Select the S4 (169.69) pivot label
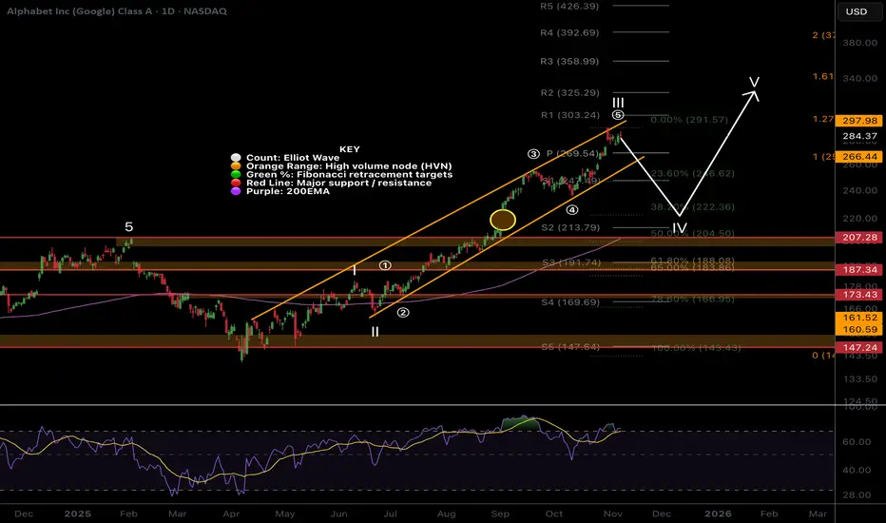886x523 pixels. point(570,302)
